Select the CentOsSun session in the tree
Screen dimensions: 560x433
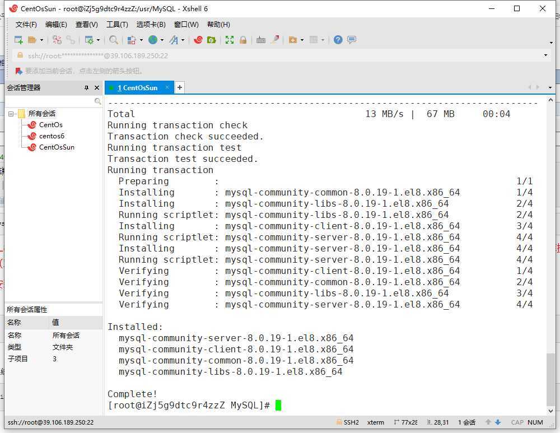click(x=57, y=147)
